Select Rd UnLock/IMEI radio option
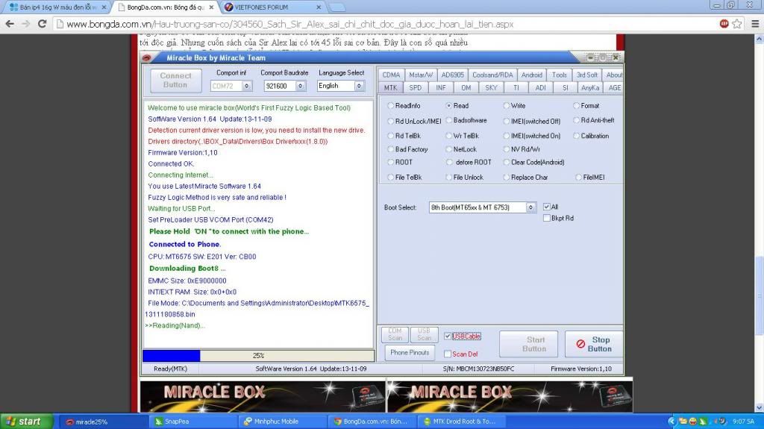 pyautogui.click(x=390, y=122)
